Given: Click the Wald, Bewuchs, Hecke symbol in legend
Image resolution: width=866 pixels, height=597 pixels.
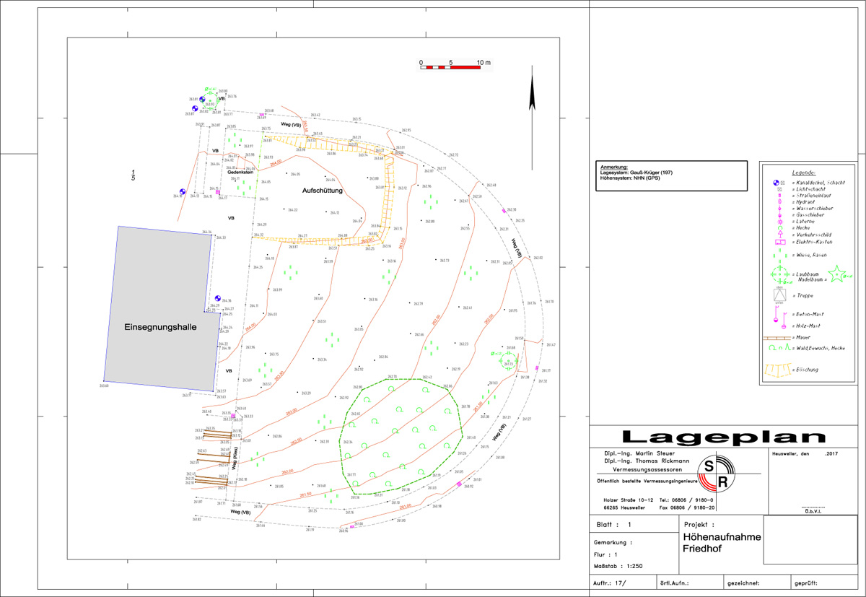Looking at the screenshot, I should 780,348.
